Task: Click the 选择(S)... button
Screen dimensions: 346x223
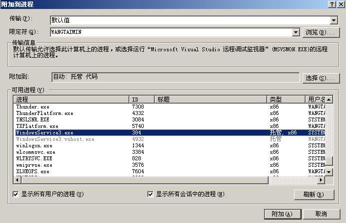Action: 321,78
